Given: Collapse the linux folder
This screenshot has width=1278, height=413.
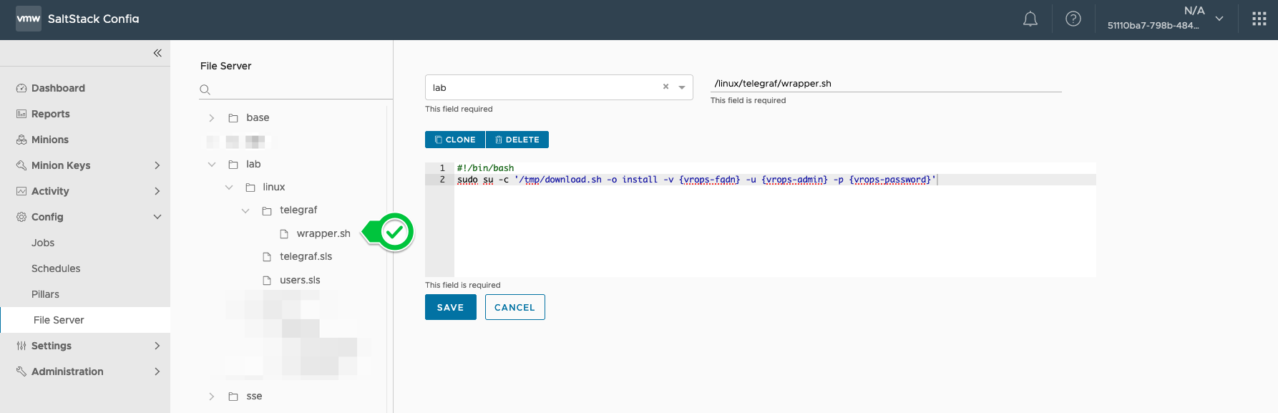Looking at the screenshot, I should [229, 188].
